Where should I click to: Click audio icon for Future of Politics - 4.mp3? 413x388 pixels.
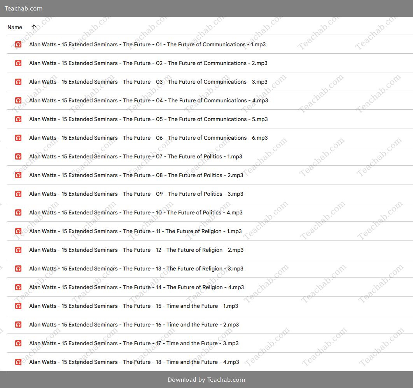(x=18, y=212)
